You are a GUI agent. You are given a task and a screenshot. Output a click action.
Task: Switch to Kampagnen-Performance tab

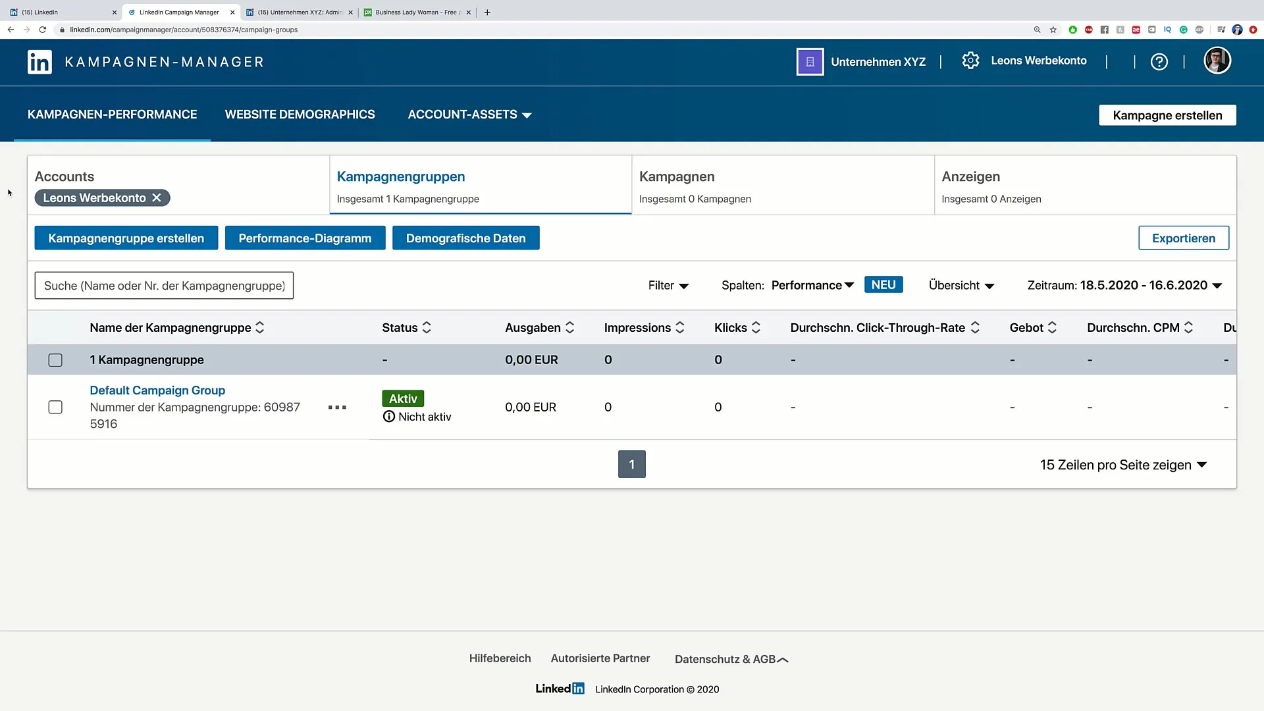click(112, 115)
